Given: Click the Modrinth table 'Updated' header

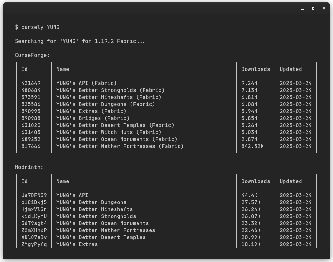Looking at the screenshot, I should [x=291, y=181].
